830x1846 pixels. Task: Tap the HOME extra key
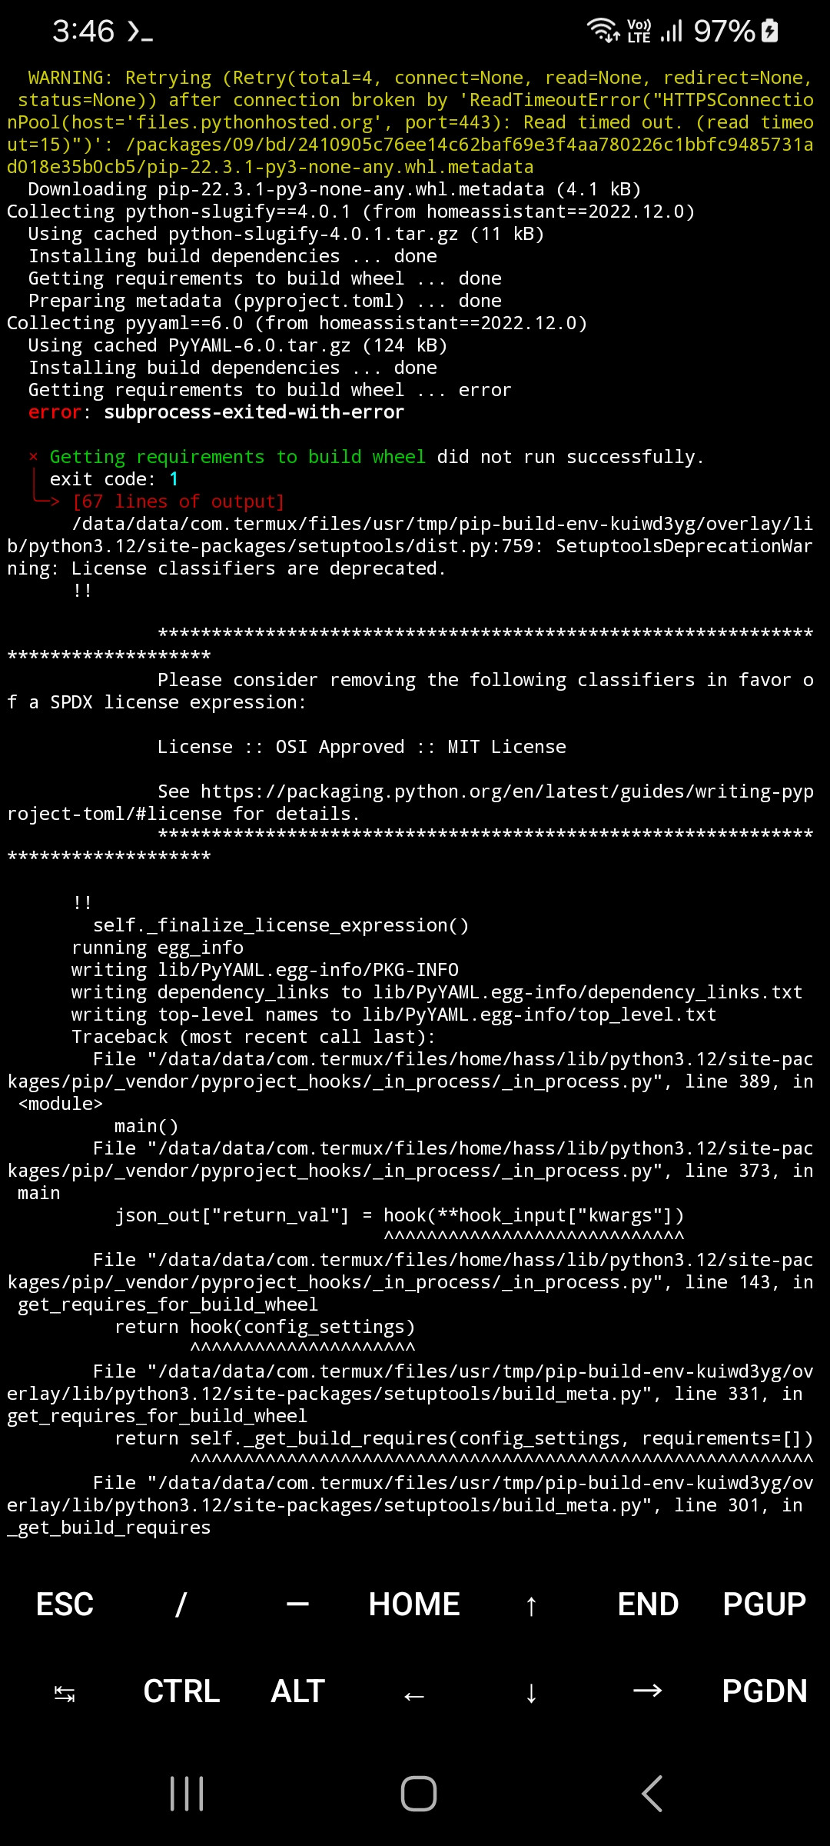(414, 1604)
